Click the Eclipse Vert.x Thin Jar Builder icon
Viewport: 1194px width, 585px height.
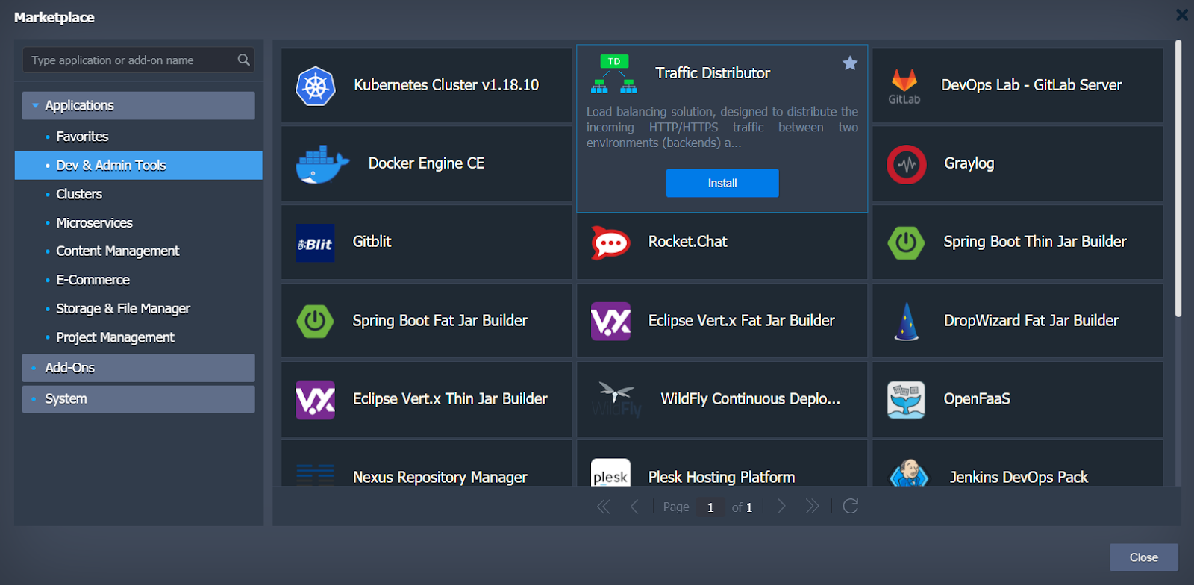click(315, 400)
